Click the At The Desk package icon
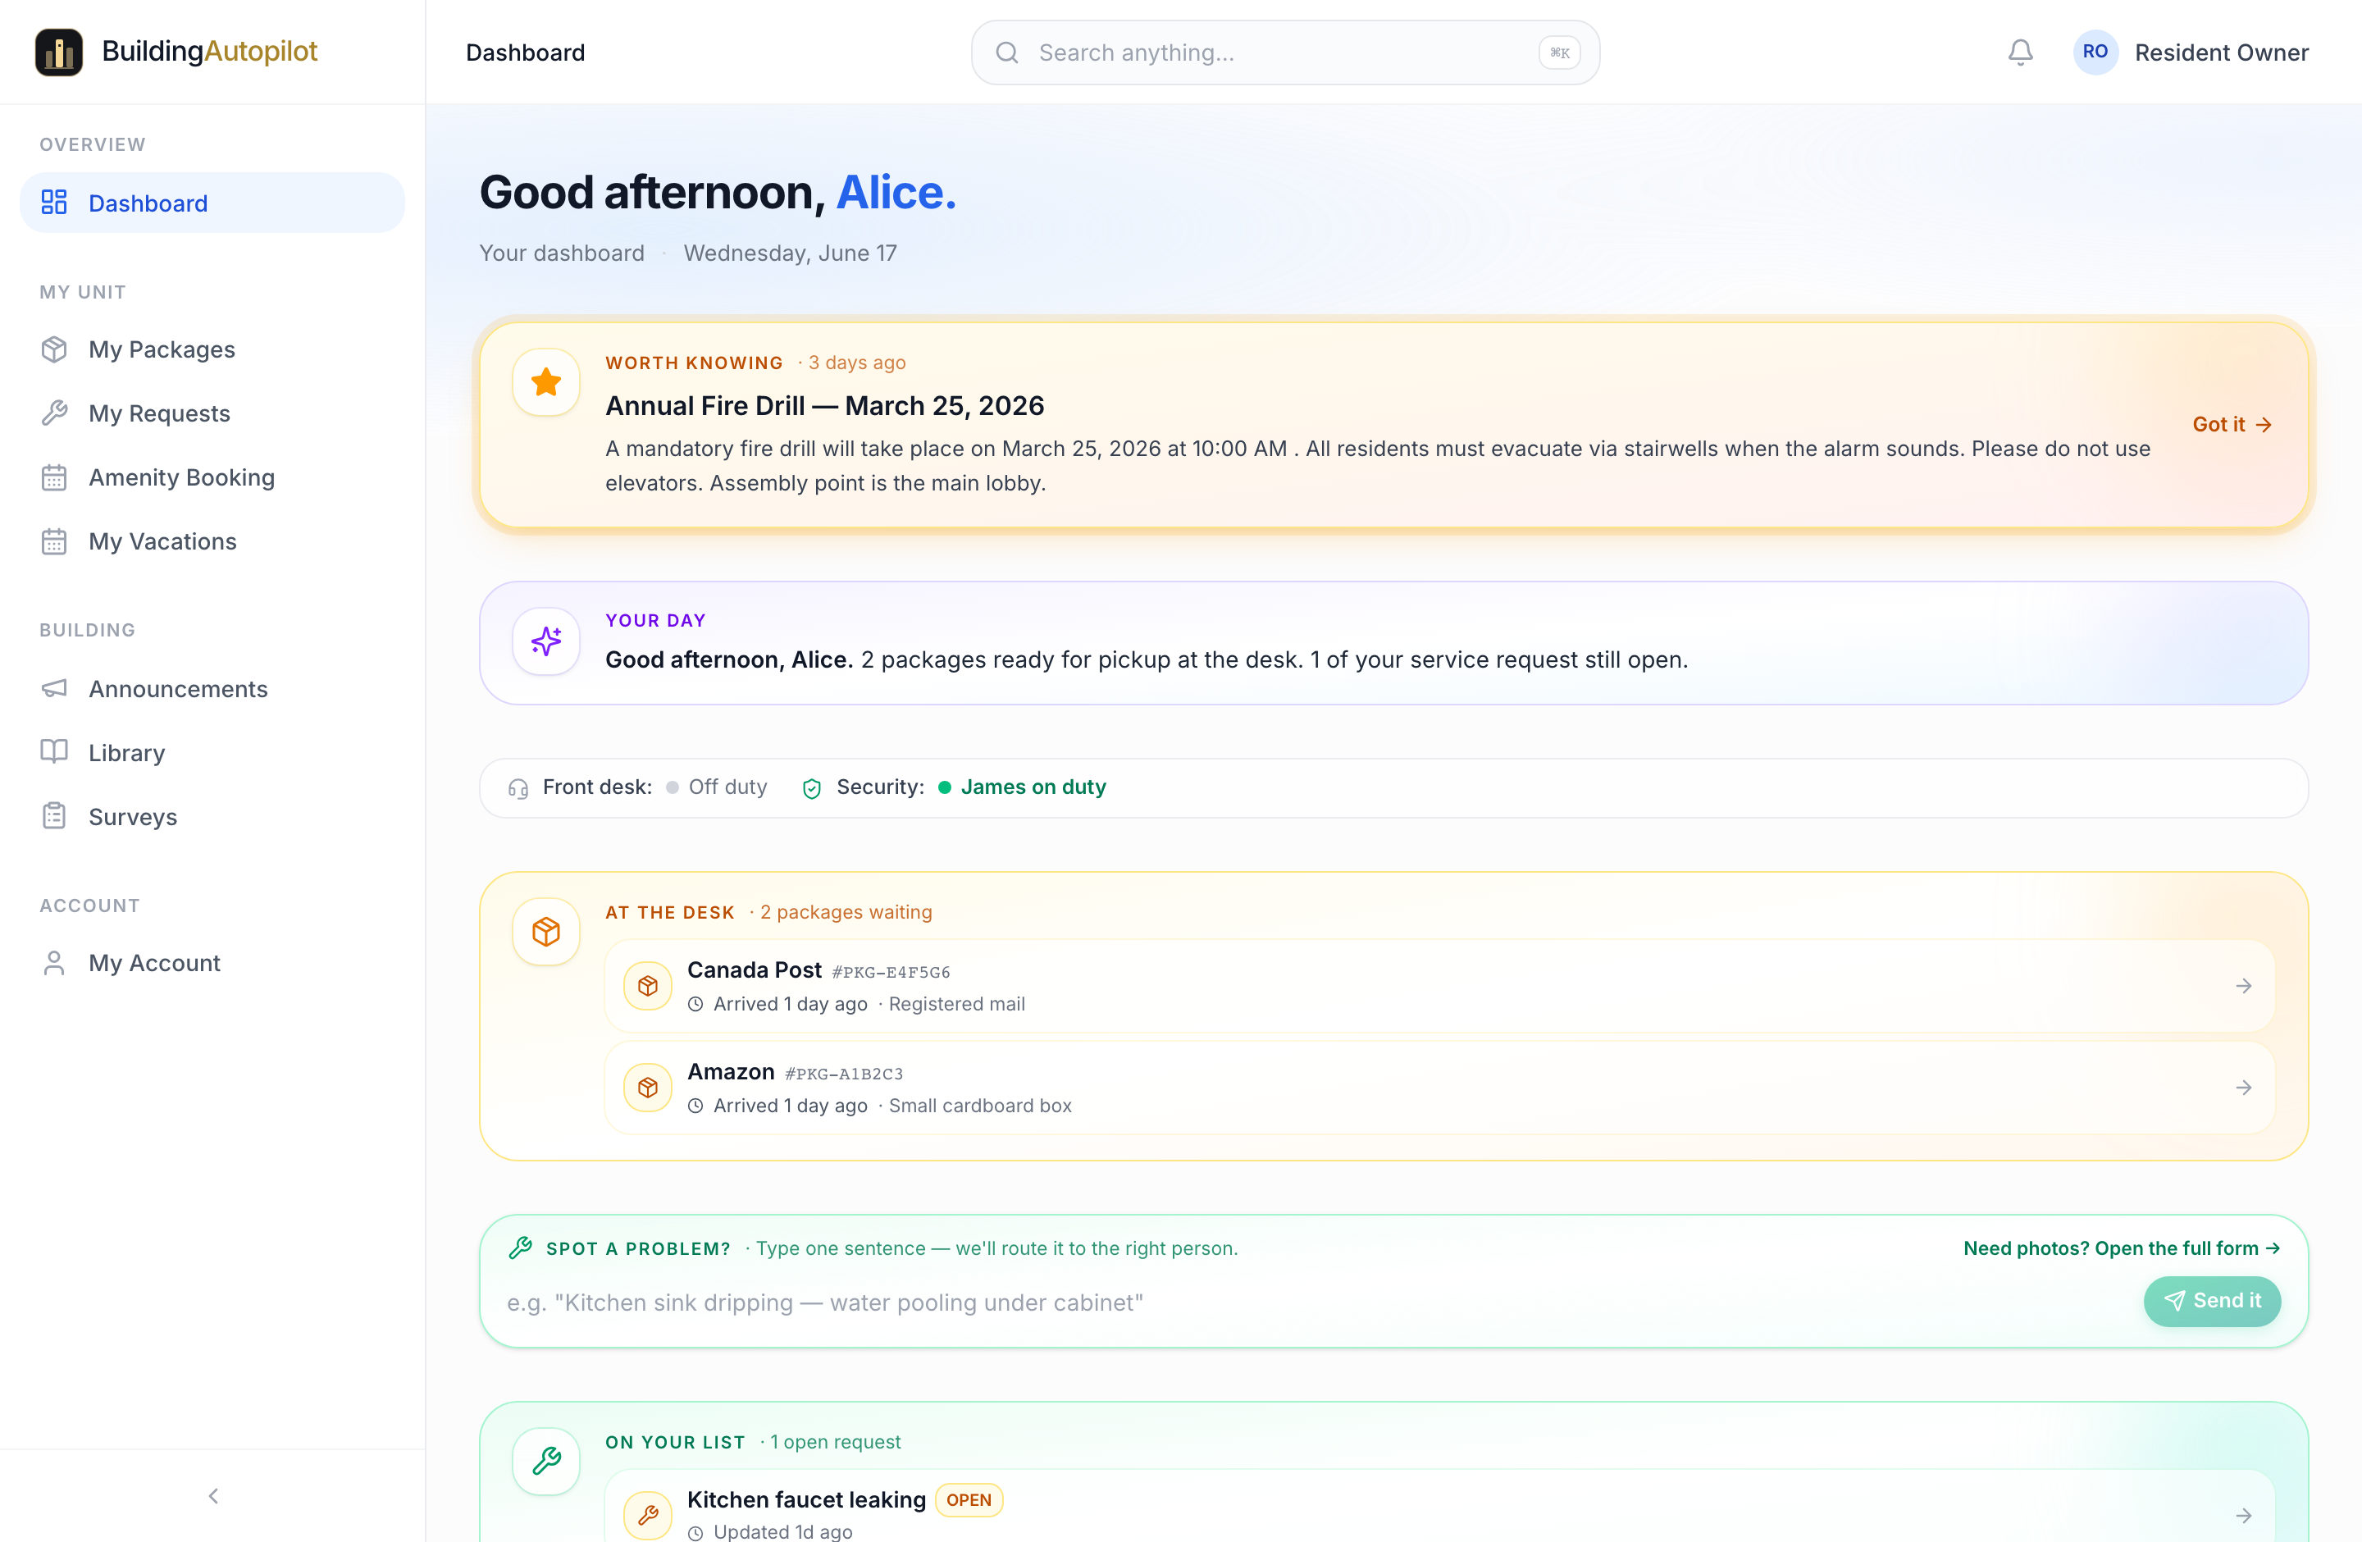The width and height of the screenshot is (2362, 1542). coord(546,931)
